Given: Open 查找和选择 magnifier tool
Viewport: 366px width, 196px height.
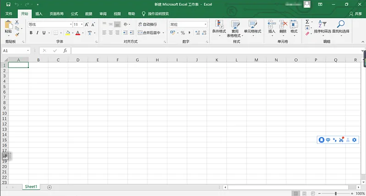Looking at the screenshot, I should point(341,24).
